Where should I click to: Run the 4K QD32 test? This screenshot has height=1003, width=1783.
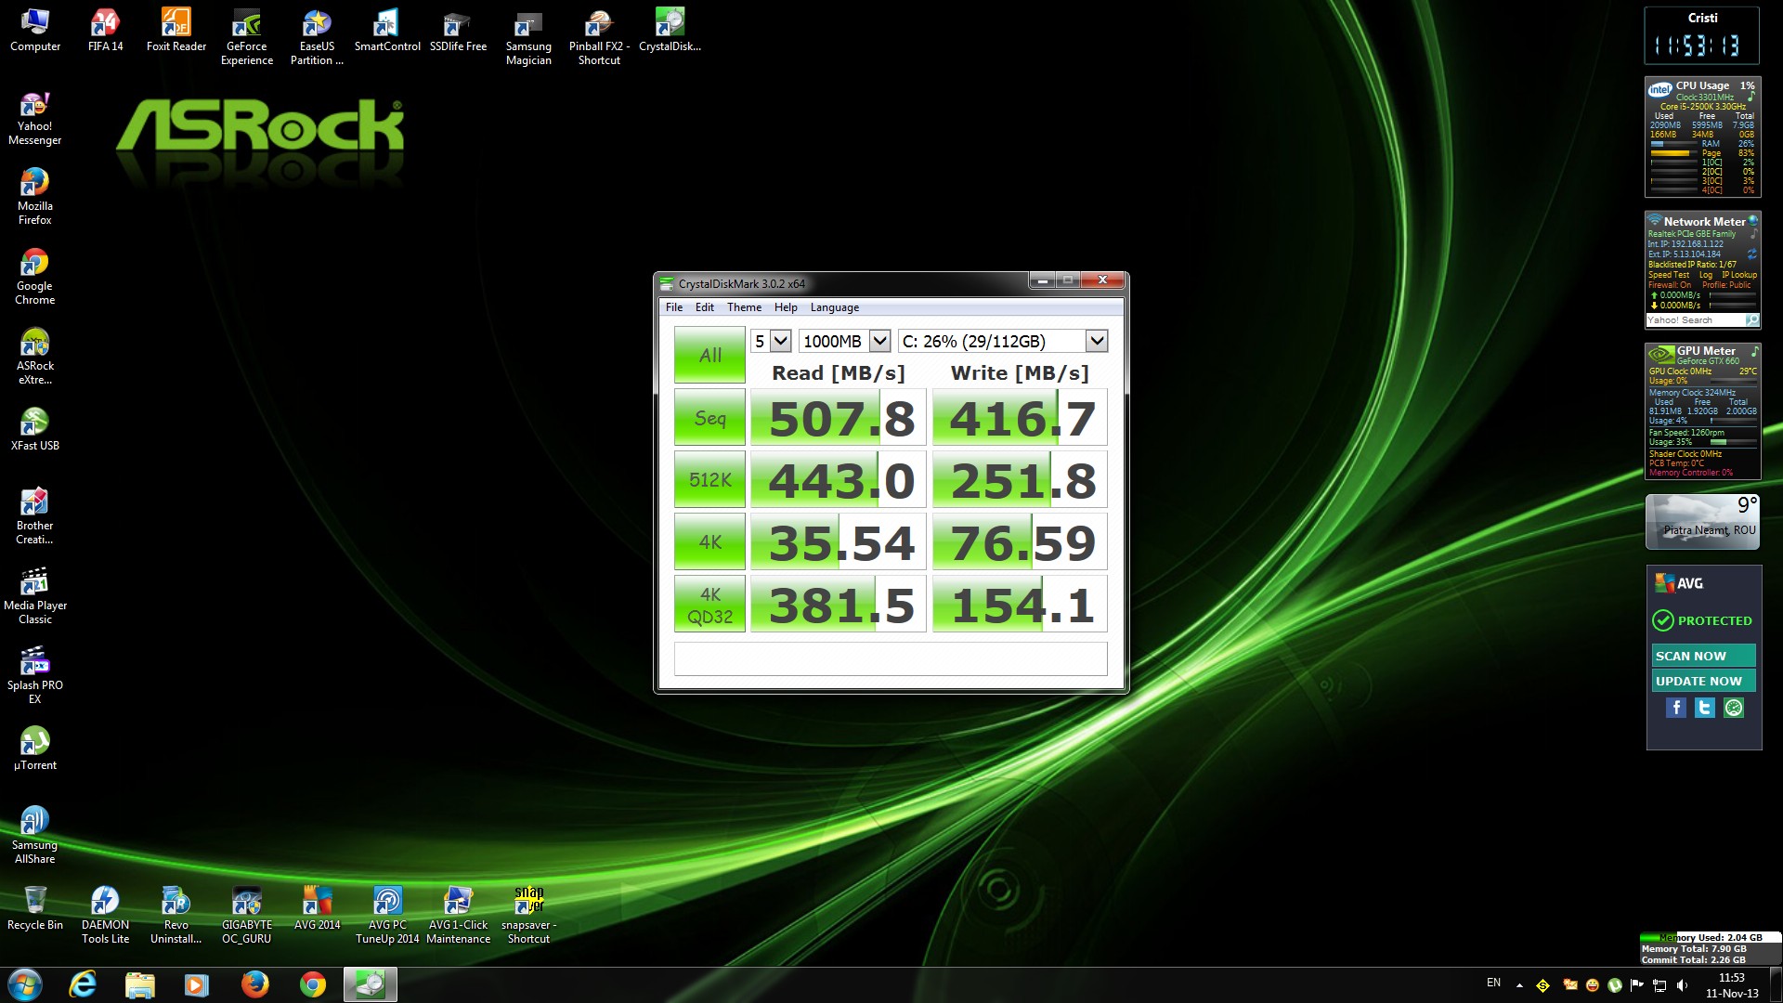point(709,605)
